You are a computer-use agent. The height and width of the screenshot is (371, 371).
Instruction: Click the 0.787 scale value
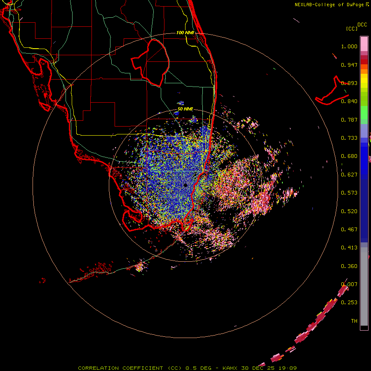click(x=349, y=120)
